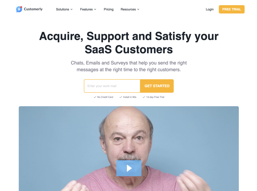Viewport: 257px width, 191px height.
Task: Expand the Solutions chevron arrow
Action: coord(72,9)
